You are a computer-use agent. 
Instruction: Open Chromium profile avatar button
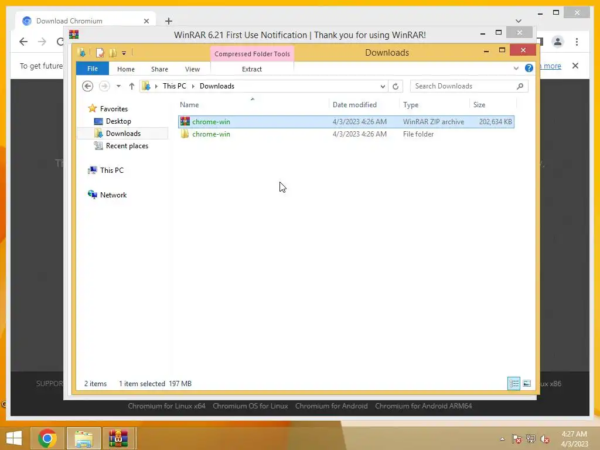point(558,42)
